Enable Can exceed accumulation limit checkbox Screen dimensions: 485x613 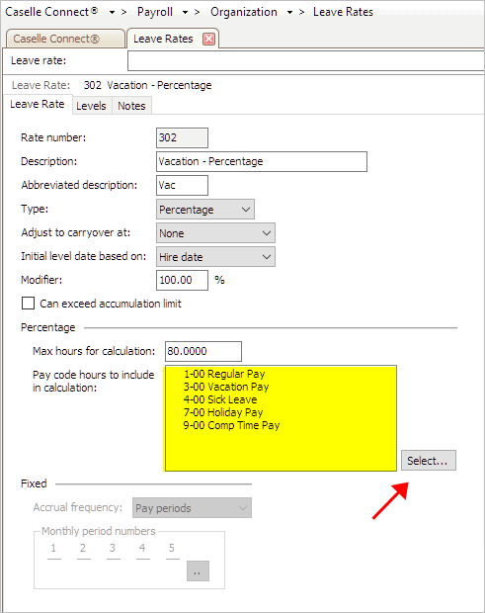pyautogui.click(x=28, y=304)
